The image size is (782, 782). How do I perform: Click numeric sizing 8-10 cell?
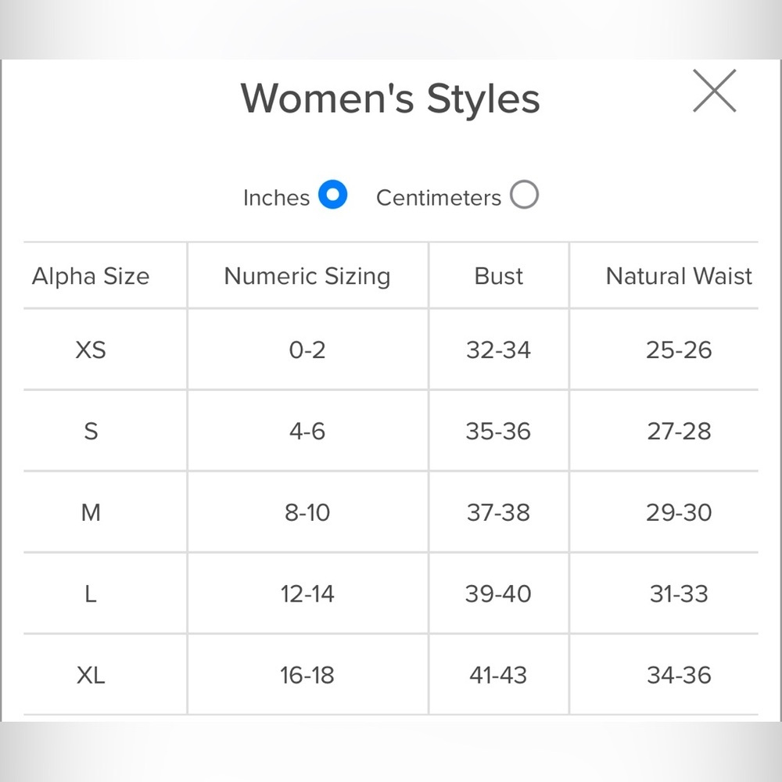click(x=307, y=512)
